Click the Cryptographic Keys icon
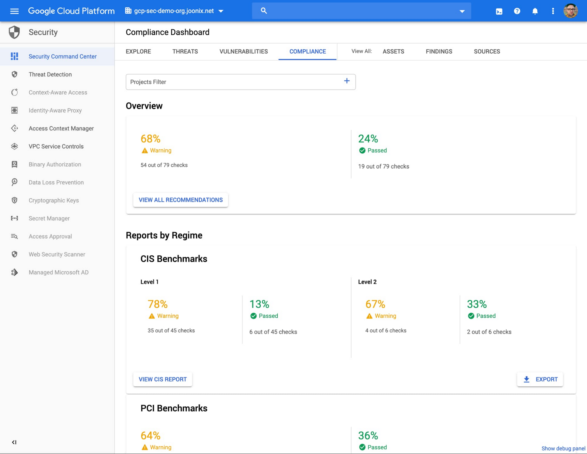Screen dimensions: 587x454 tap(14, 200)
